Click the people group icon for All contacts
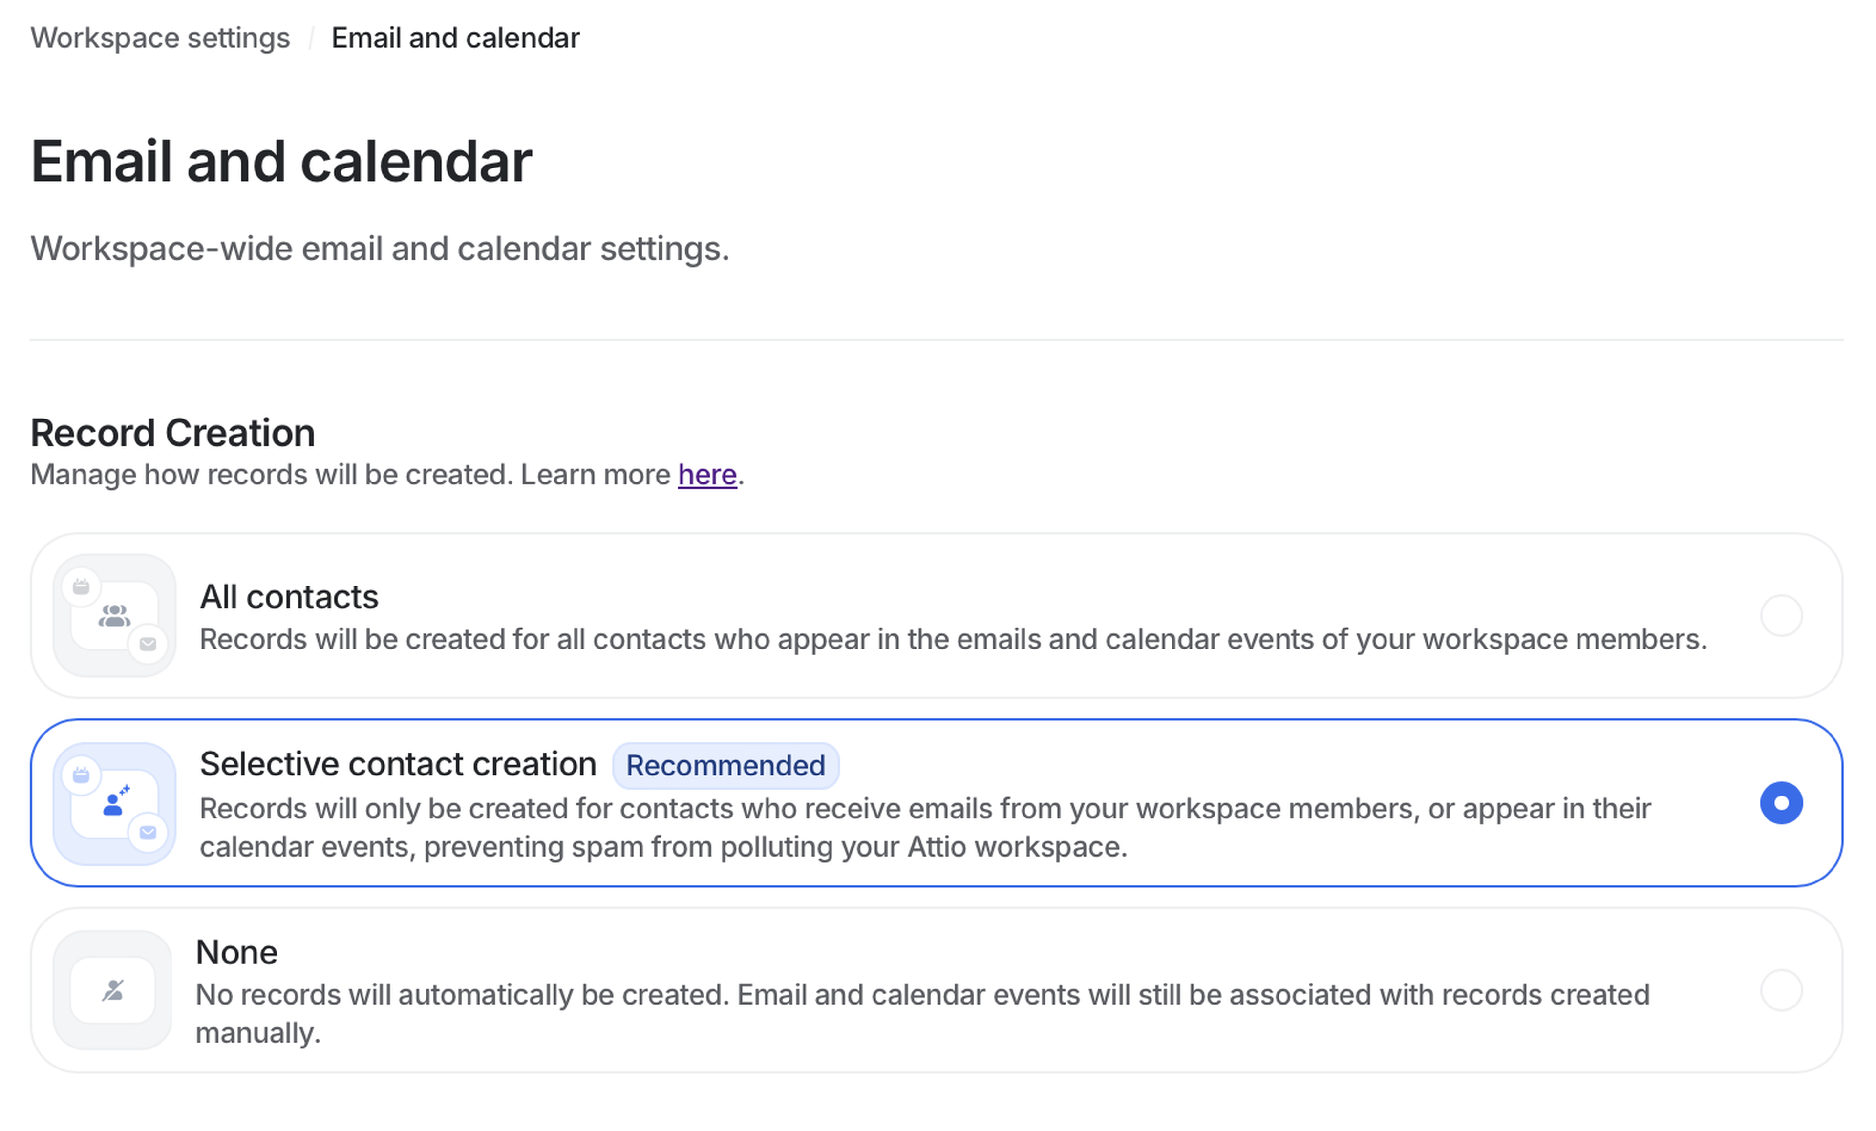Screen dimensions: 1876x1131 [x=114, y=615]
